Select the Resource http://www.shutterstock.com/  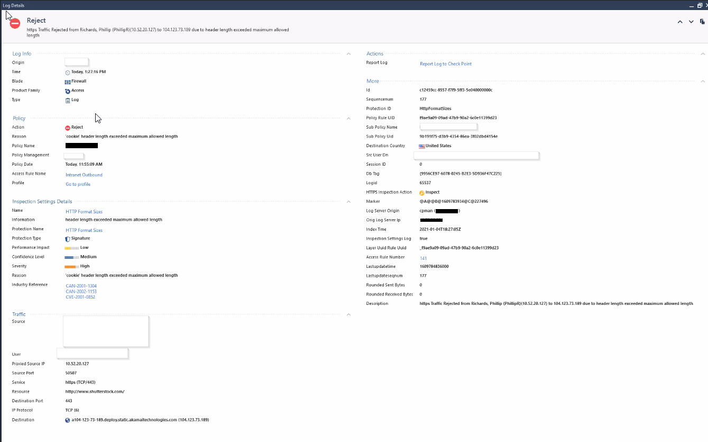click(x=95, y=392)
